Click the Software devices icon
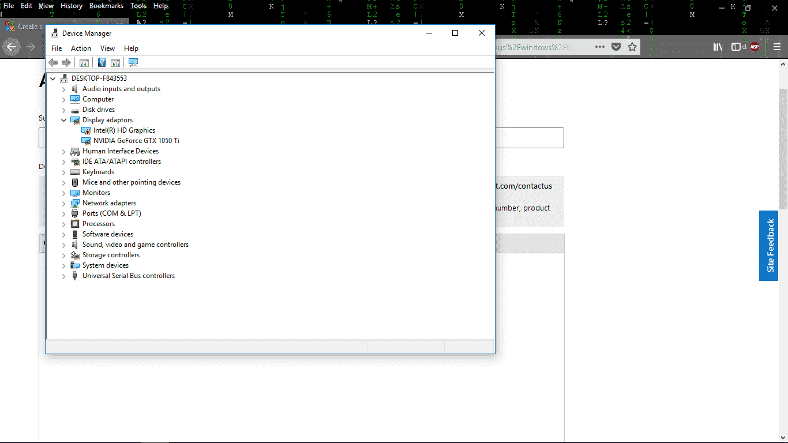 click(75, 234)
